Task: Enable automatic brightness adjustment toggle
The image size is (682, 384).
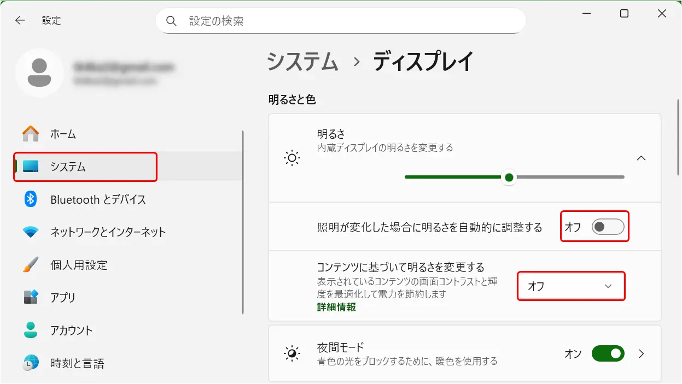Action: click(x=608, y=227)
